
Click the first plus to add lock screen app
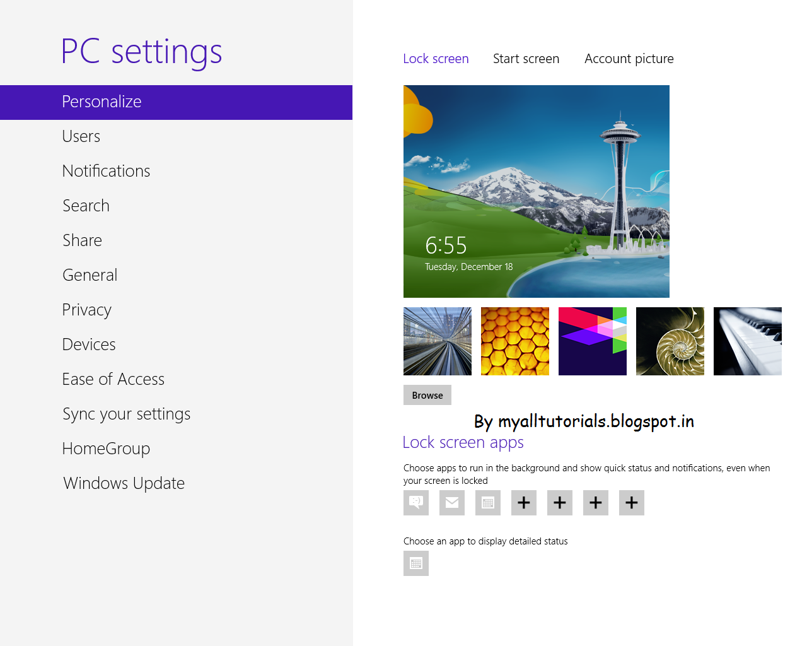(x=523, y=503)
